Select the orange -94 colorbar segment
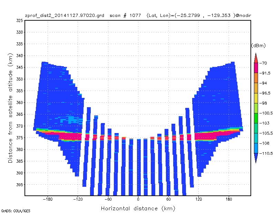Screen dimensions: 276x213 [256, 78]
